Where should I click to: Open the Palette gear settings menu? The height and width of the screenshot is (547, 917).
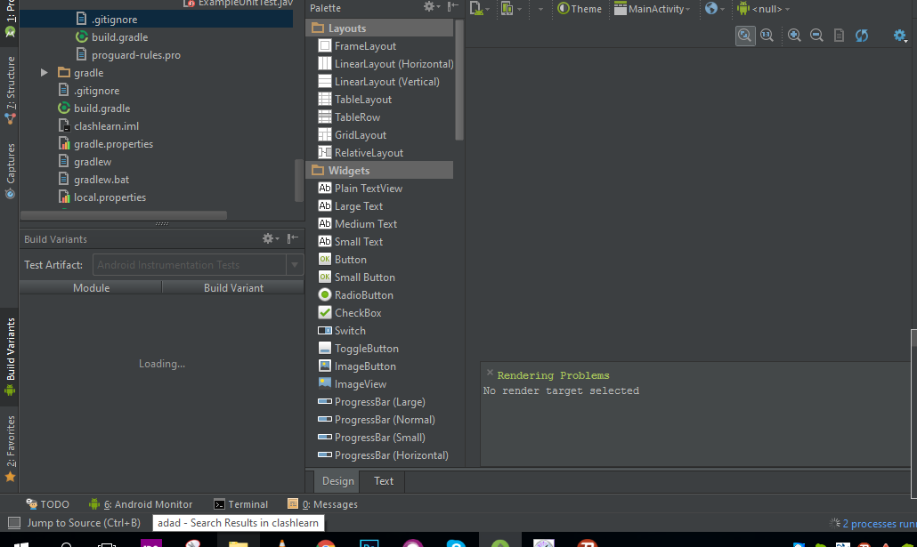point(431,7)
